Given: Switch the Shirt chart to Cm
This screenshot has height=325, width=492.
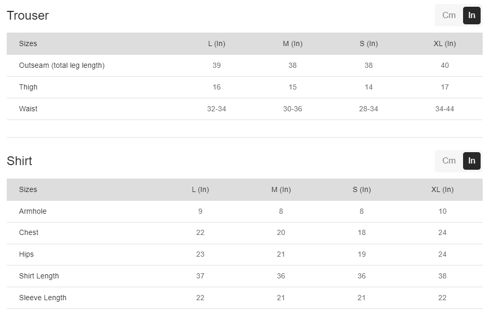Looking at the screenshot, I should [449, 161].
